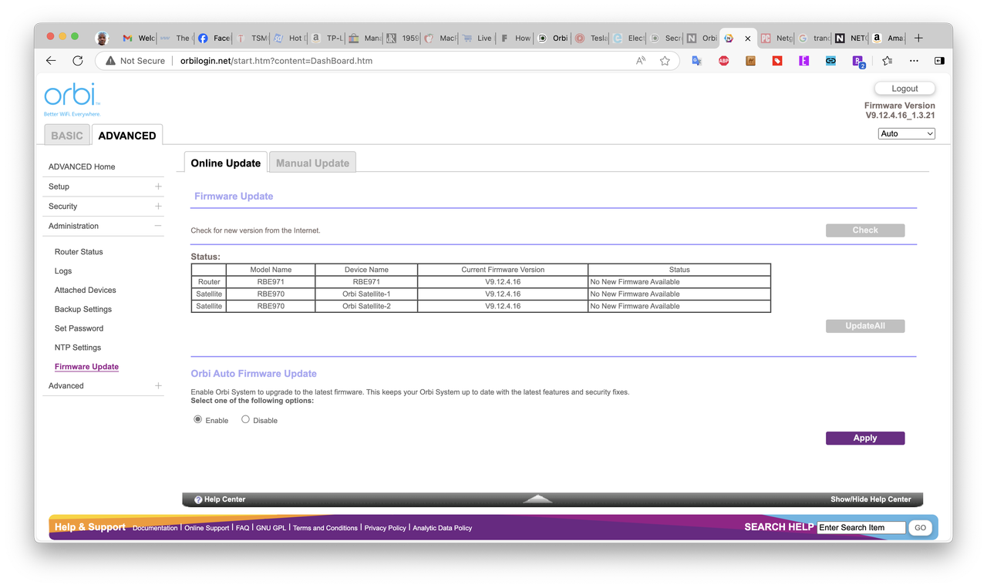This screenshot has width=987, height=588.
Task: Bookmark this page with the star icon
Action: [665, 61]
